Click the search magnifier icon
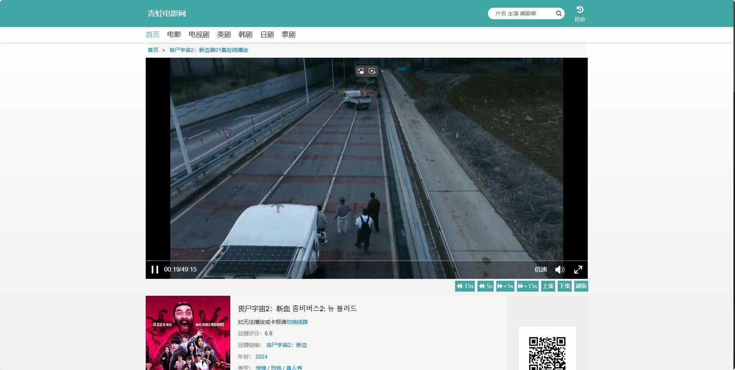This screenshot has width=735, height=370. coord(559,13)
